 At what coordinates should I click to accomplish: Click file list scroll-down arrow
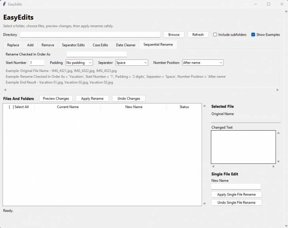205,203
